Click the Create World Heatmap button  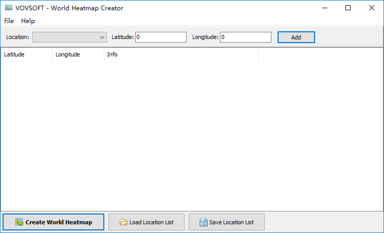53,222
